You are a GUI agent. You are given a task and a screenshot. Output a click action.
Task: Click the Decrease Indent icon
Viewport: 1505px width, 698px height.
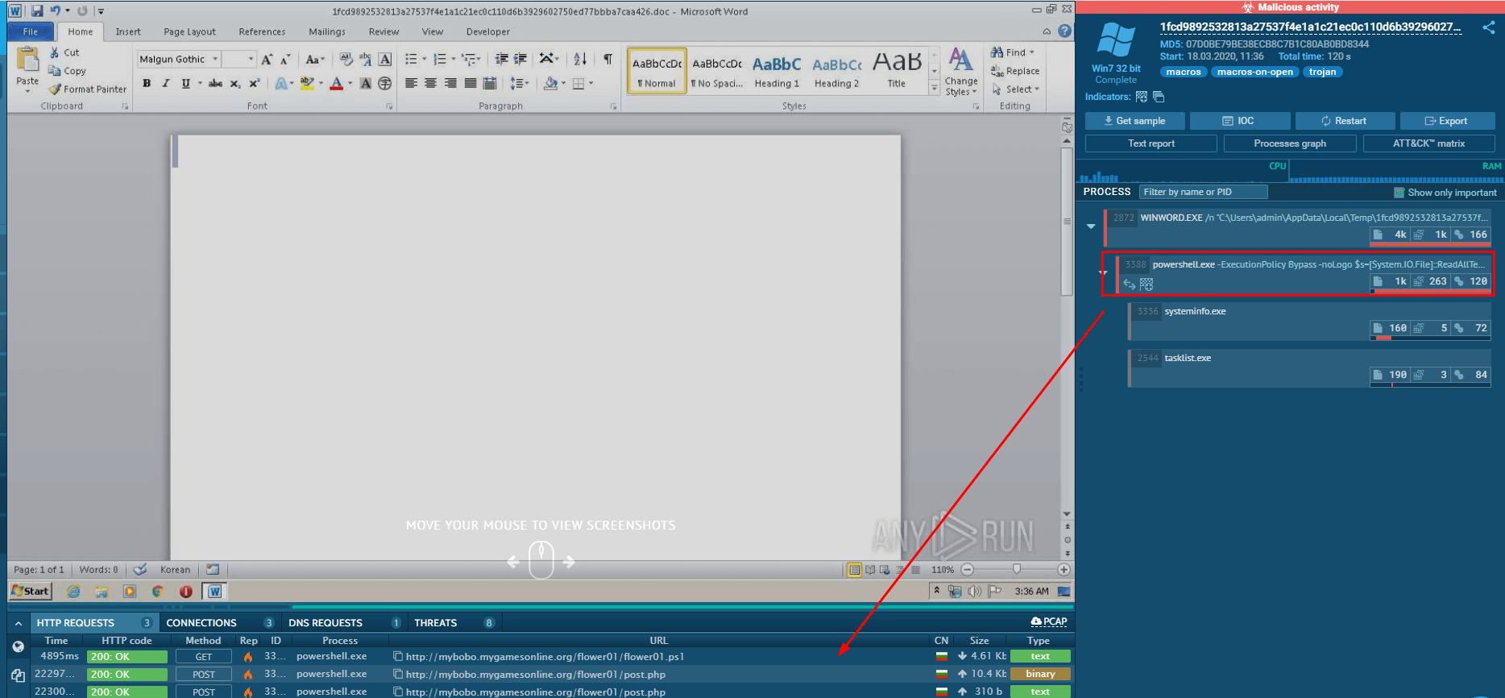pyautogui.click(x=501, y=60)
